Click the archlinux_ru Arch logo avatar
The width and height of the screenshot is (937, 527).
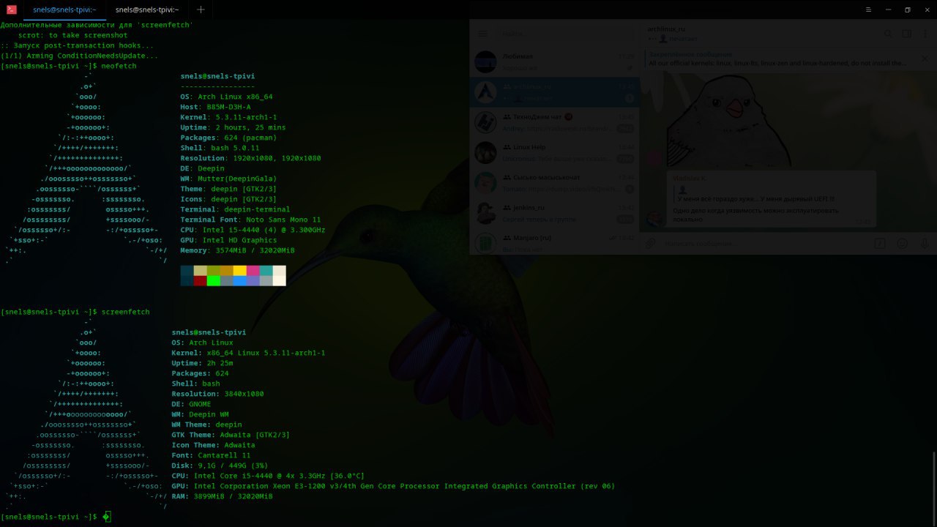pos(486,91)
